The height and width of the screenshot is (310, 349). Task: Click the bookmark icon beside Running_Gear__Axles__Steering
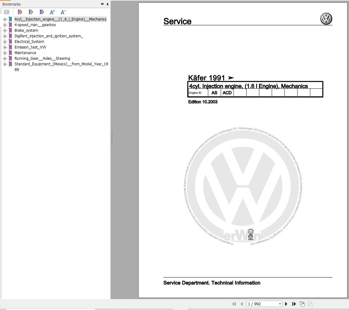pos(10,59)
